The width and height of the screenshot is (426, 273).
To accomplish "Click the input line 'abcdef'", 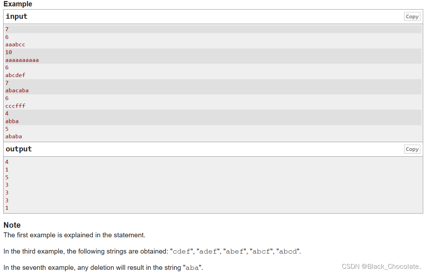I will (15, 75).
